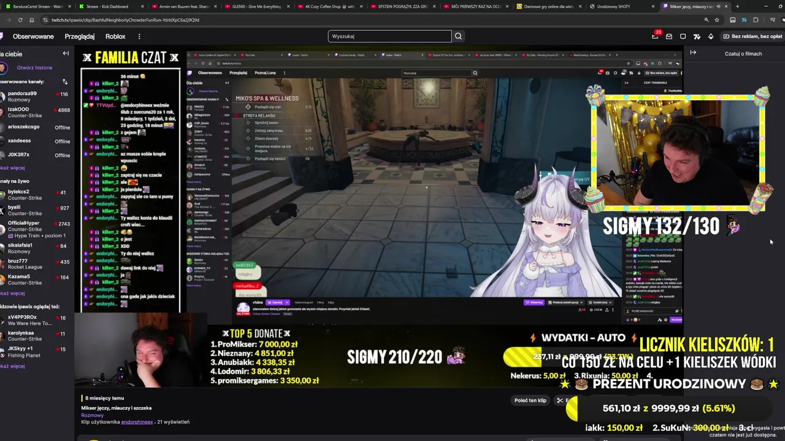Open a new browser tab
Viewport: 785px width, 441px height.
tap(737, 6)
